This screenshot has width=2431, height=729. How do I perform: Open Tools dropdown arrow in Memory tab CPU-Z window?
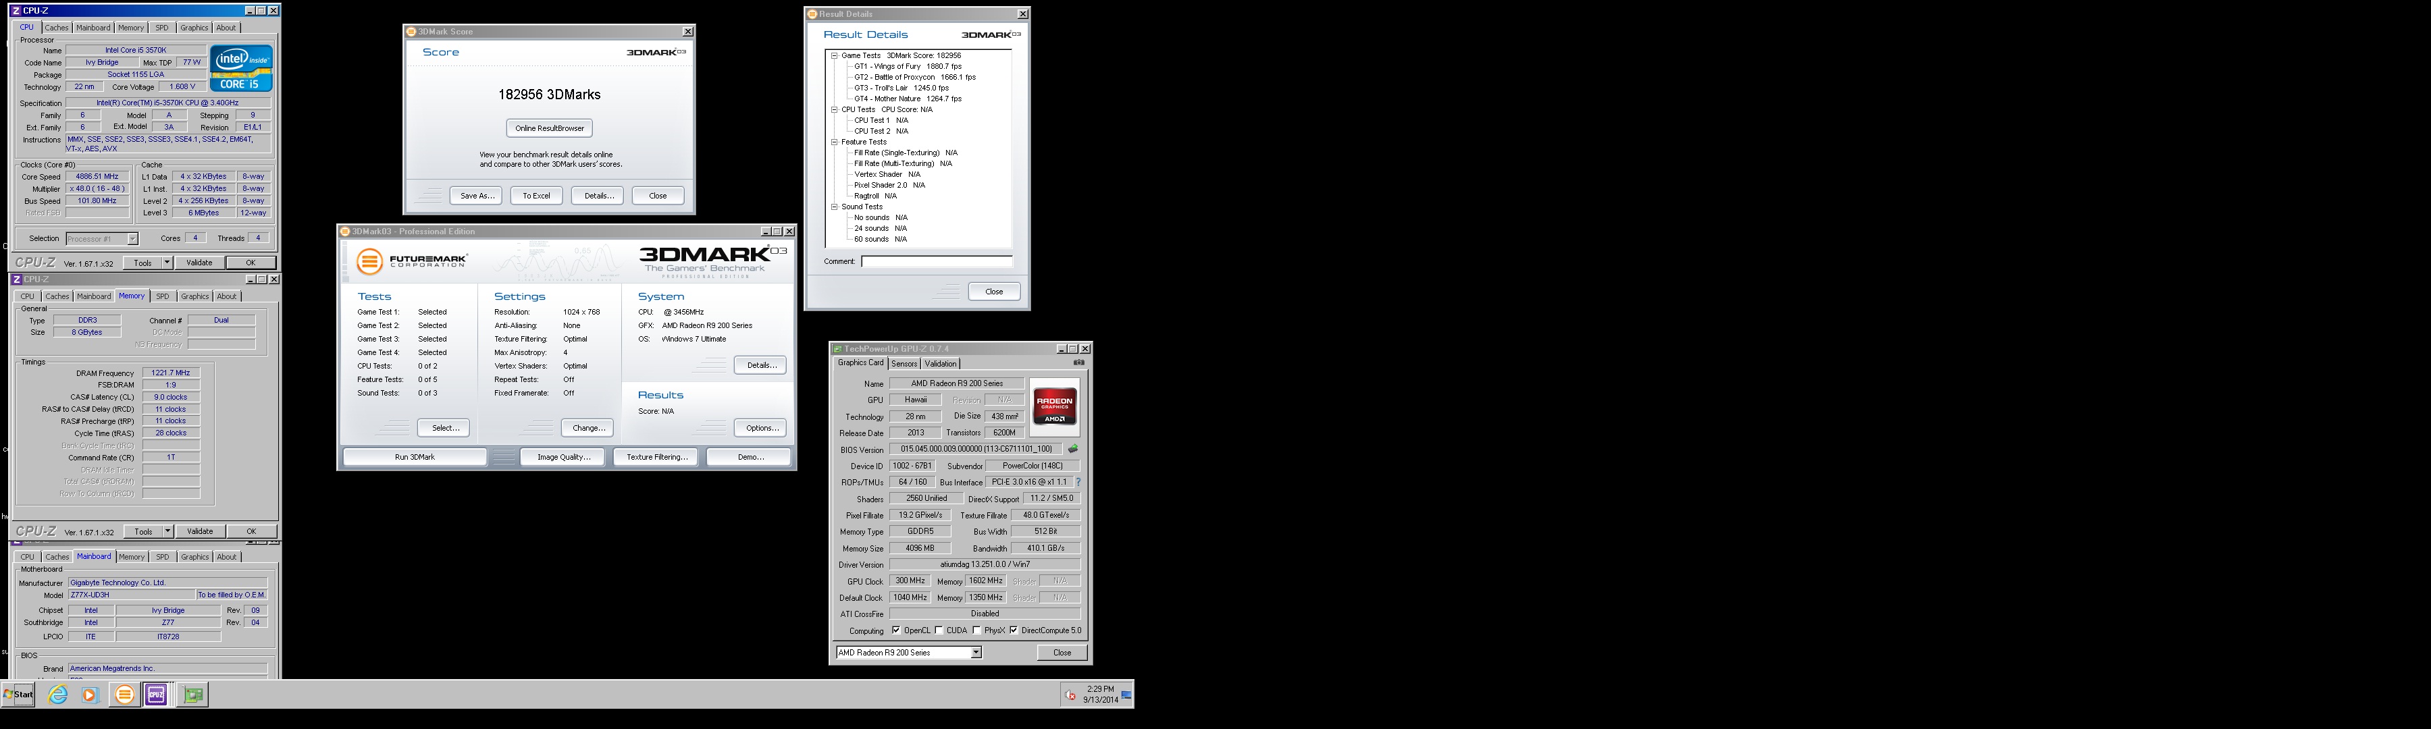167,532
